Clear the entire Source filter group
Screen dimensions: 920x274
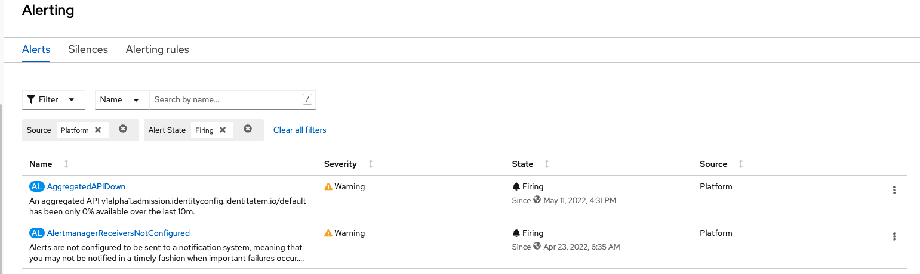click(123, 129)
